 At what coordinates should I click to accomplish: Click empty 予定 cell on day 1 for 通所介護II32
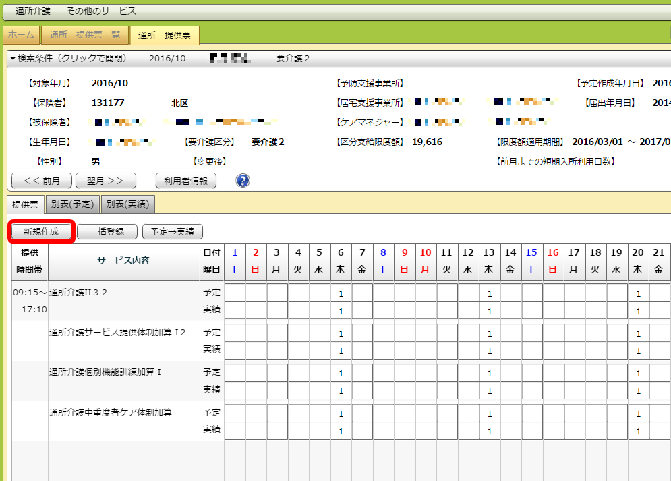tap(235, 293)
